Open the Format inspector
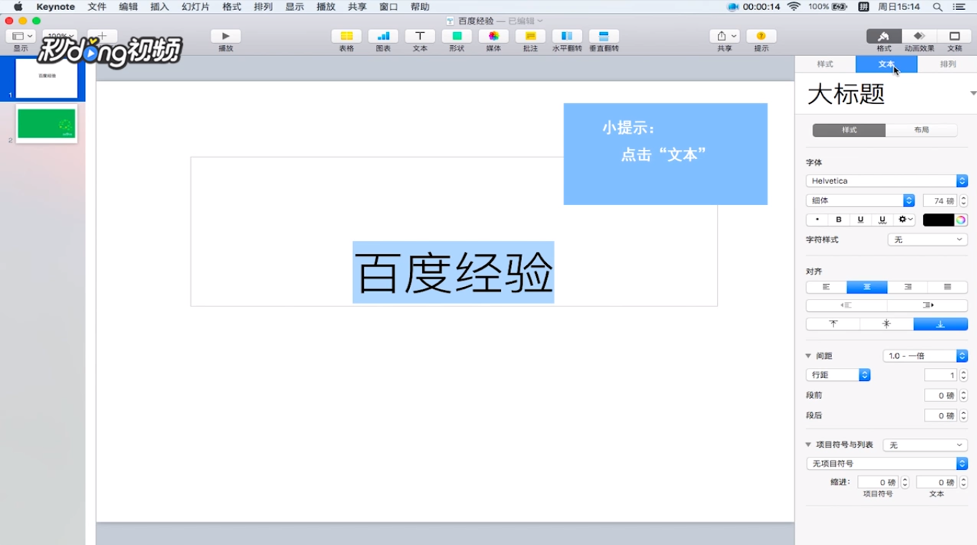This screenshot has height=545, width=977. tap(884, 36)
